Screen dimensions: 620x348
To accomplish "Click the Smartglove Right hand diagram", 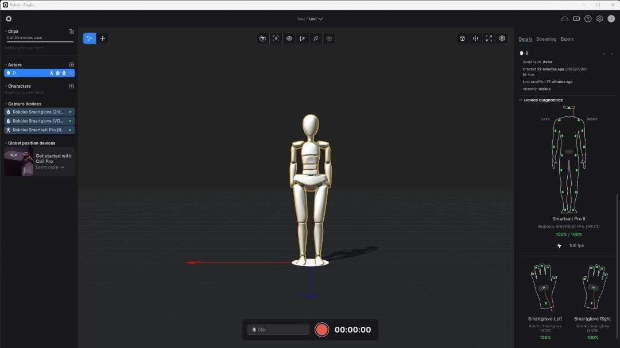I will [x=595, y=287].
